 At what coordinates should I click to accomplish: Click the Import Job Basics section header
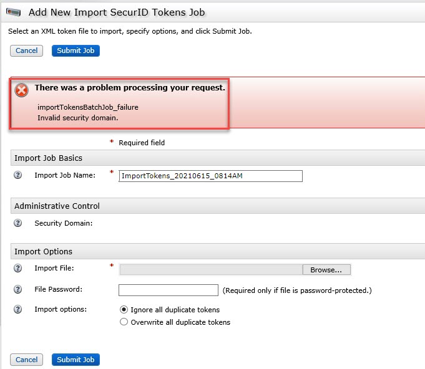click(49, 158)
